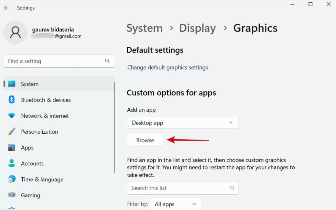Select the Time & language clock icon
This screenshot has width=336, height=210.
pyautogui.click(x=11, y=179)
